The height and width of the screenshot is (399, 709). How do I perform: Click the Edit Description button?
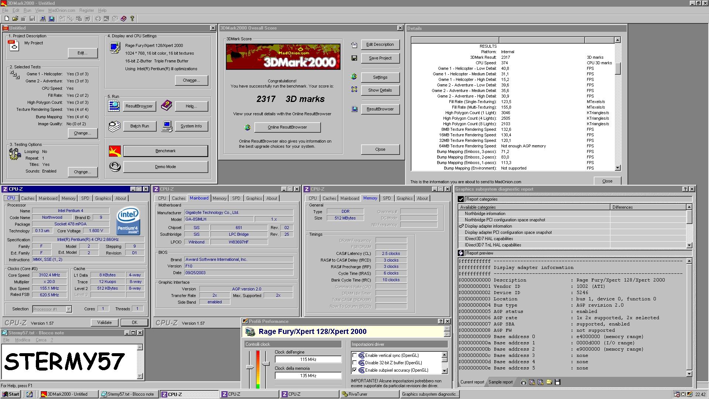click(380, 45)
